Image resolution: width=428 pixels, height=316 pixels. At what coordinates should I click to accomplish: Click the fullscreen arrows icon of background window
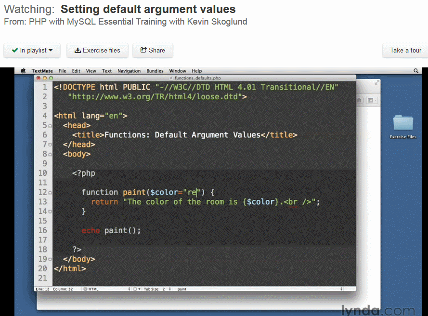point(377,82)
